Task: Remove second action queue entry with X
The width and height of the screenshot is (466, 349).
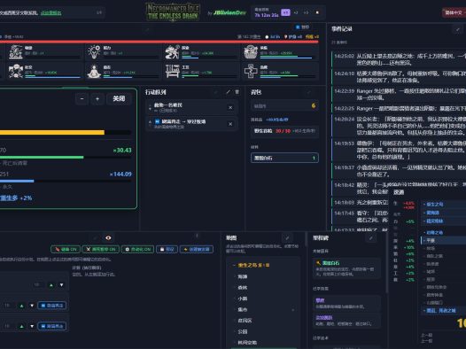Action: point(230,124)
